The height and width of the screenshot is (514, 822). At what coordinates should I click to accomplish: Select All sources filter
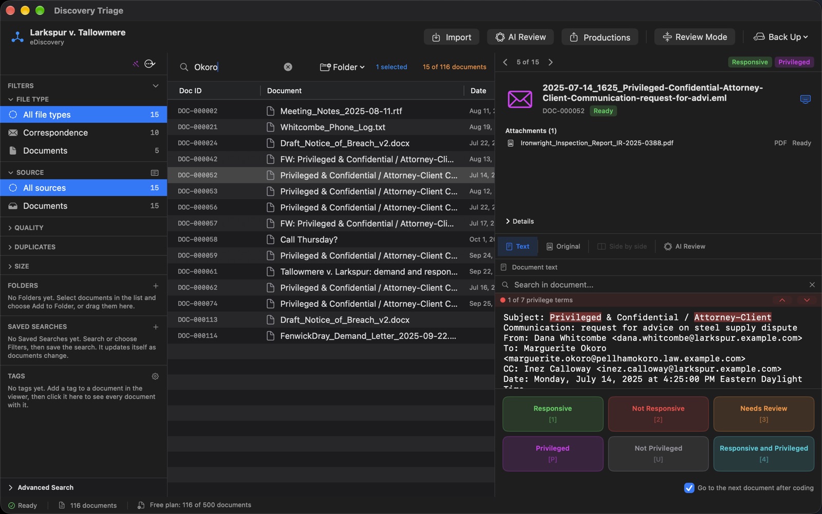[x=84, y=188]
